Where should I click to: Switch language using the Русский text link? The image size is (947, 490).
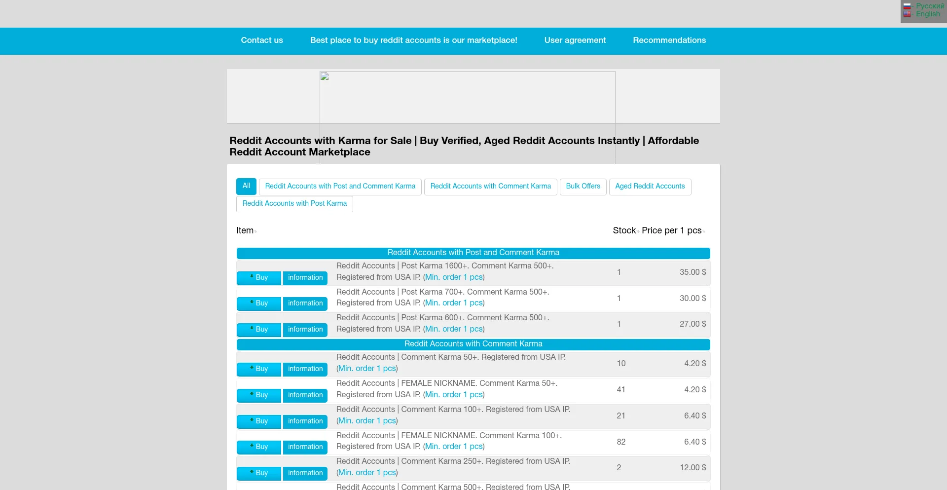click(930, 6)
